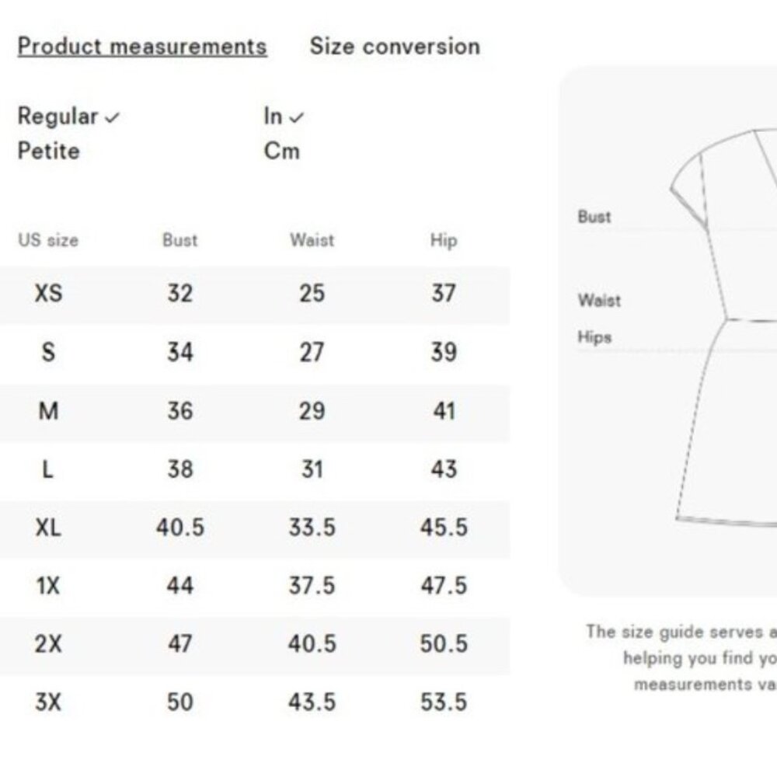Click the 1X size label

(48, 585)
